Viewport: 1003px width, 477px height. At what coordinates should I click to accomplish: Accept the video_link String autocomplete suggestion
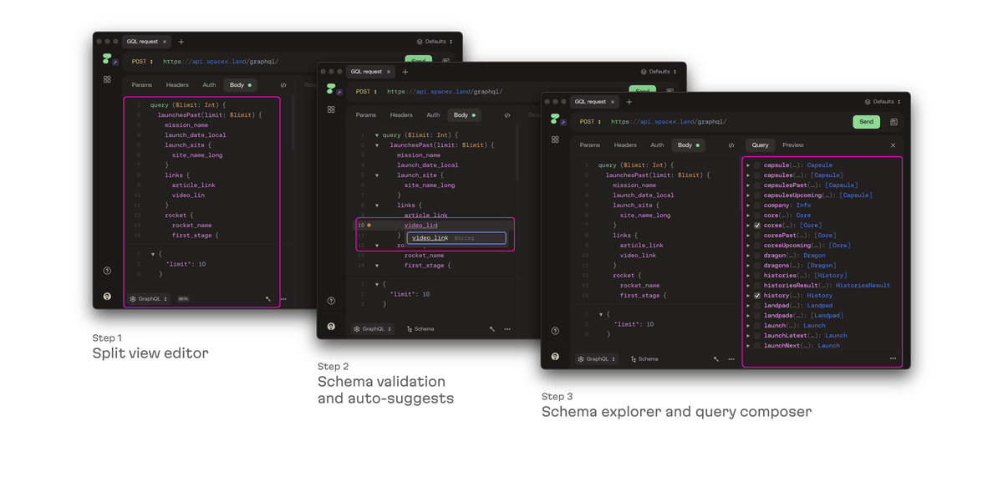(456, 238)
